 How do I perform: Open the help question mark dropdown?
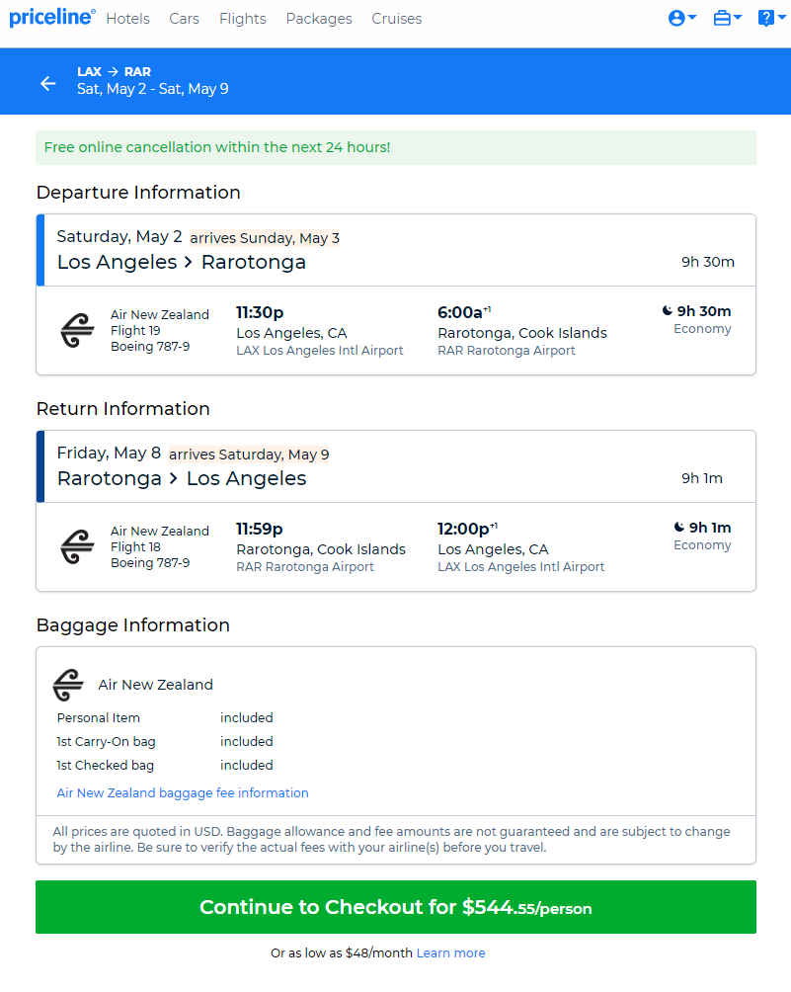click(771, 19)
